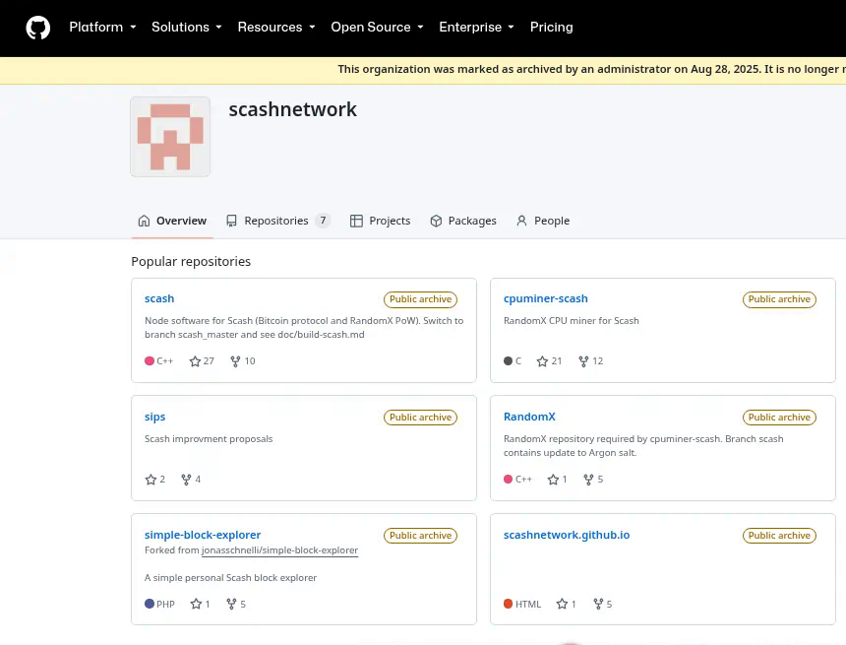Switch to the Repositories tab
Image resolution: width=846 pixels, height=645 pixels.
(277, 221)
